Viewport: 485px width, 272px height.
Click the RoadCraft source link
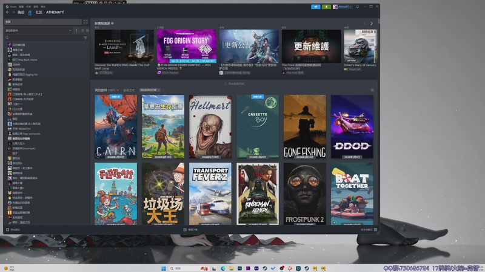352,70
